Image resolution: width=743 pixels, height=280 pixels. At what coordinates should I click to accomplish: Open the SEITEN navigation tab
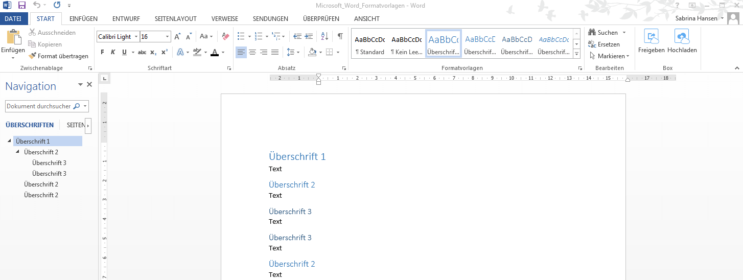pyautogui.click(x=76, y=125)
